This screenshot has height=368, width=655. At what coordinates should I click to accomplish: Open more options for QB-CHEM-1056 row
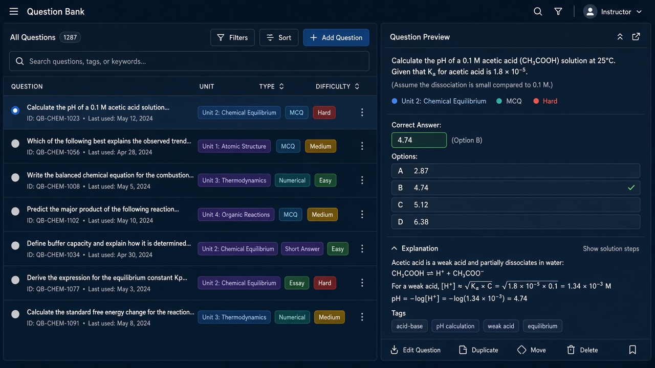click(362, 146)
